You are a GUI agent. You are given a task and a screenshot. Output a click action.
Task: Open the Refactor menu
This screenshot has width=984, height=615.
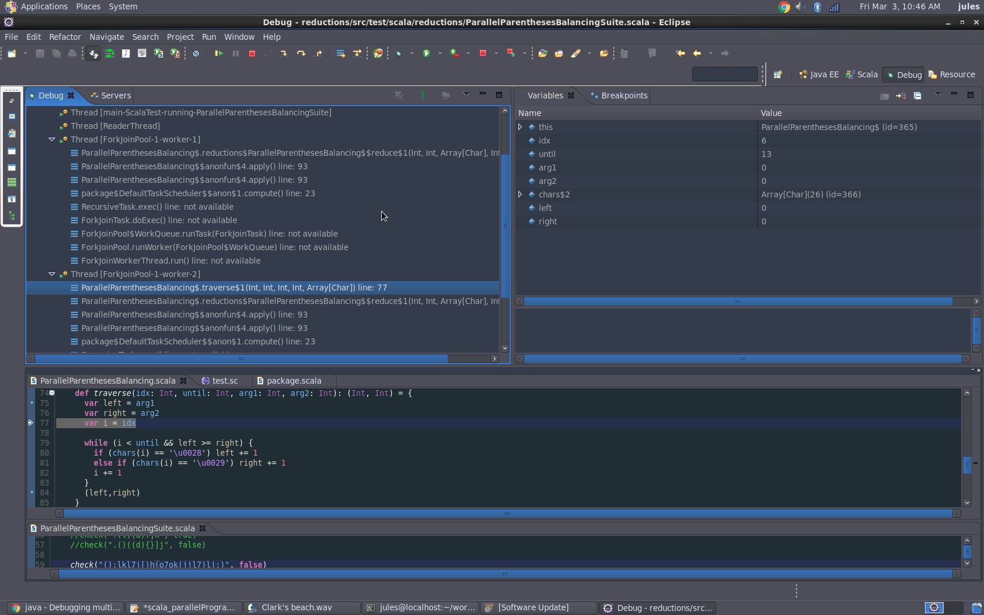pos(65,37)
